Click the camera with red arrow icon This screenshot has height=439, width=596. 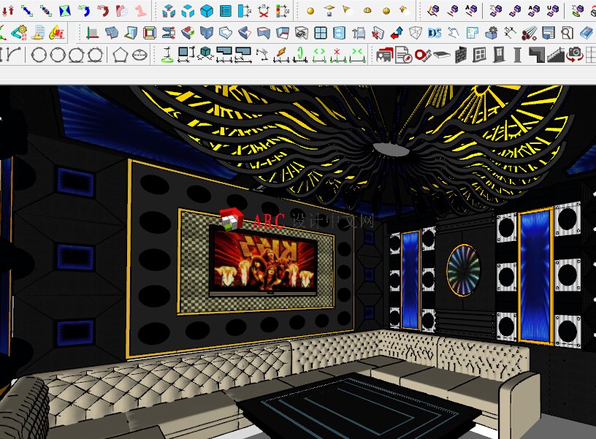click(575, 54)
